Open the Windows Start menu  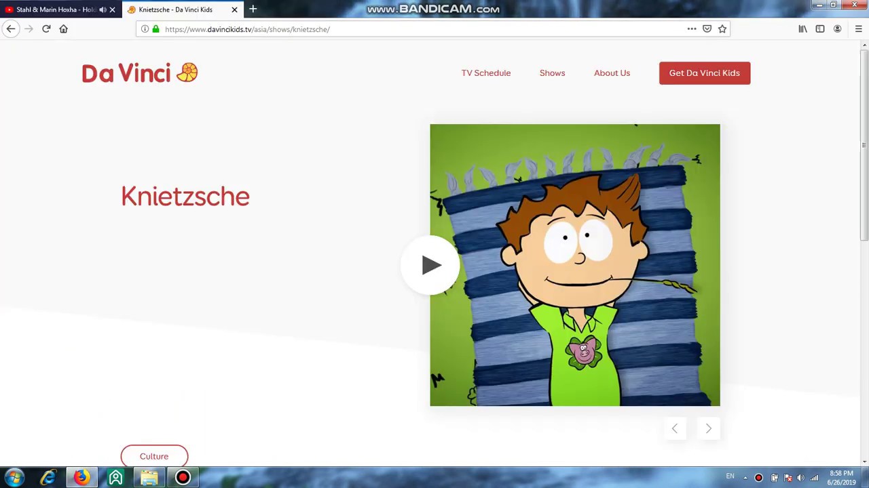tap(14, 477)
